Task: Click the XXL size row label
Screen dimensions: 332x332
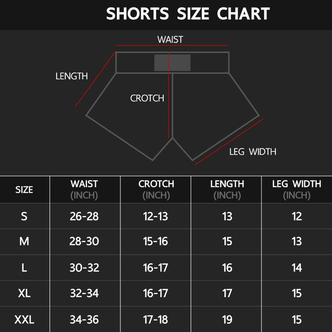Action: point(24,320)
